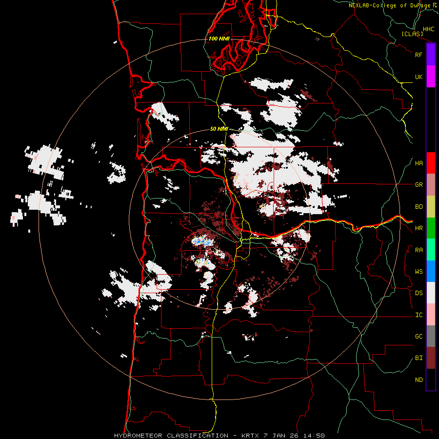The width and height of the screenshot is (439, 439).
Task: Click the 50 NMI range ring label
Action: point(219,129)
